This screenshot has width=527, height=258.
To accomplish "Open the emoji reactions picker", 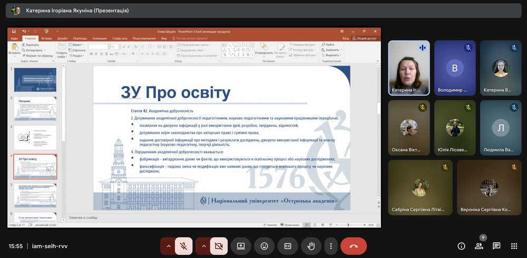I will 264,246.
